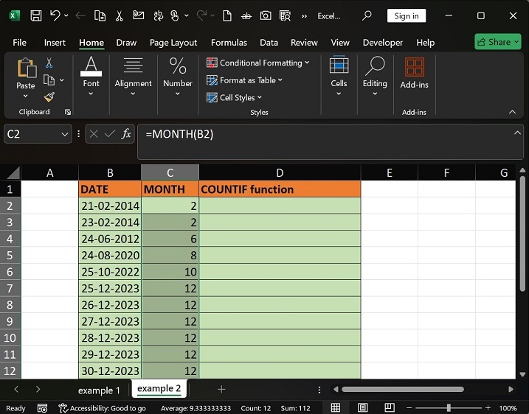Open the Name Box dropdown arrow

64,134
